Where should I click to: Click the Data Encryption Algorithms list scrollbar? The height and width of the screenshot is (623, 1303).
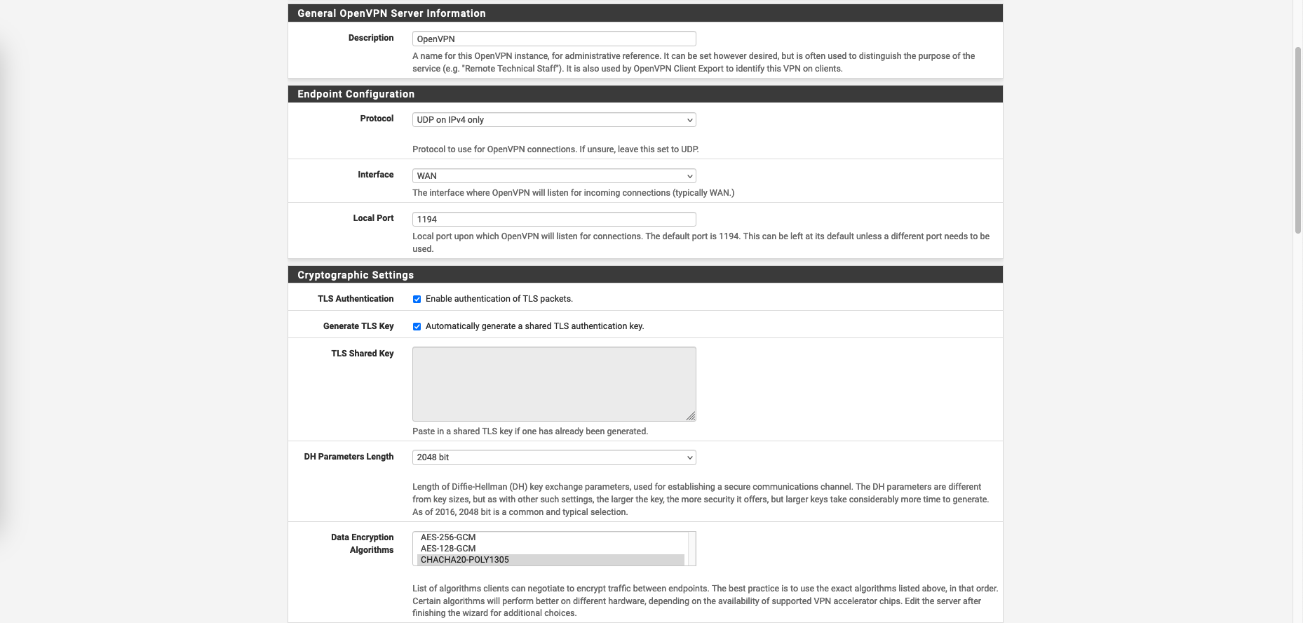(x=691, y=549)
